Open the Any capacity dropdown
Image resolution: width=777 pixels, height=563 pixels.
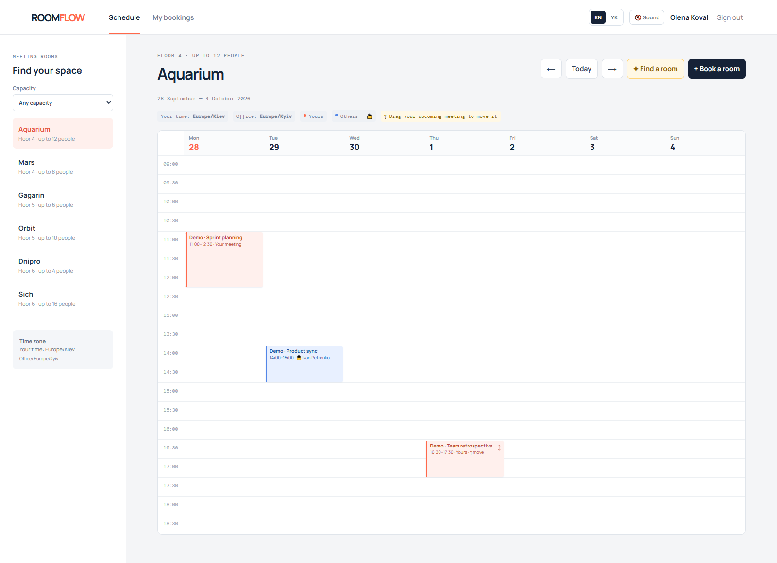pyautogui.click(x=63, y=103)
